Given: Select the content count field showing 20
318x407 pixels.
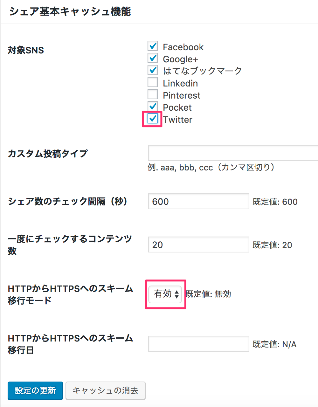Looking at the screenshot, I should [x=199, y=245].
